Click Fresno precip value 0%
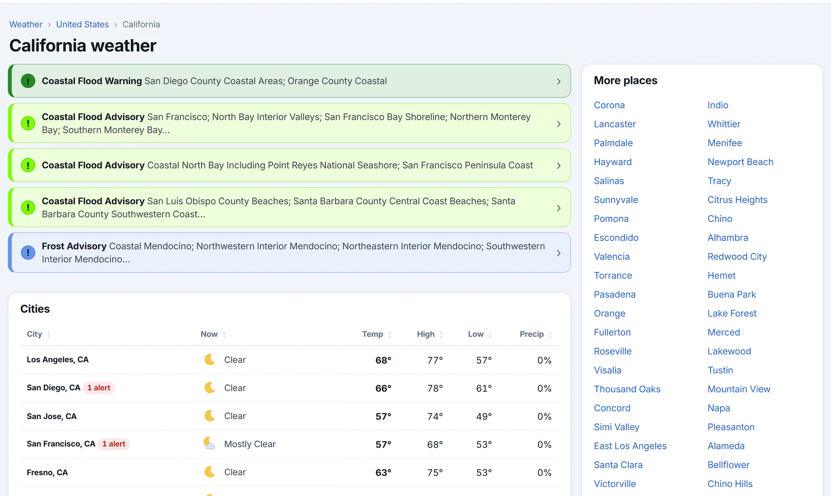 click(544, 472)
